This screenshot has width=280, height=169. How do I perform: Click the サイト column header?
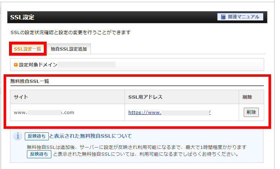tap(21, 97)
